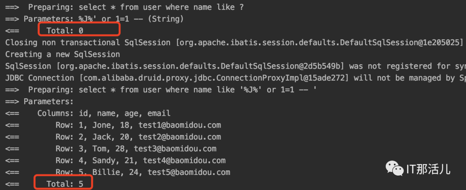Click the red-boxed "Total: 5" result
This screenshot has width=466, height=190.
point(65,184)
